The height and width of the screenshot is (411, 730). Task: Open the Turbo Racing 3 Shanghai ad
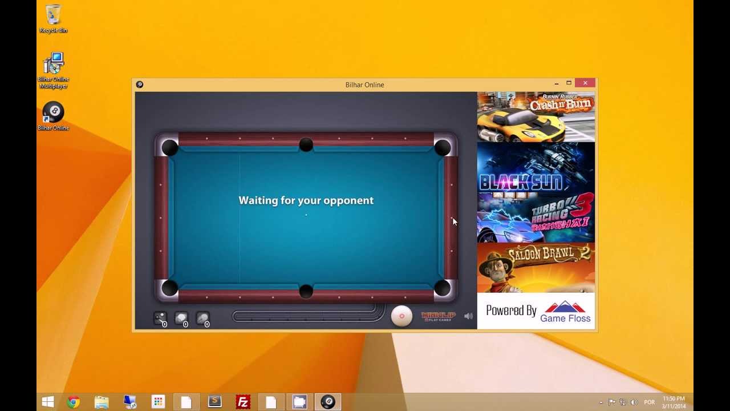click(536, 217)
